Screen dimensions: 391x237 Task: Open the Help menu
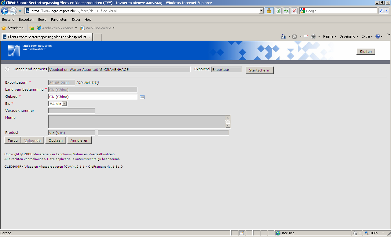(x=88, y=20)
